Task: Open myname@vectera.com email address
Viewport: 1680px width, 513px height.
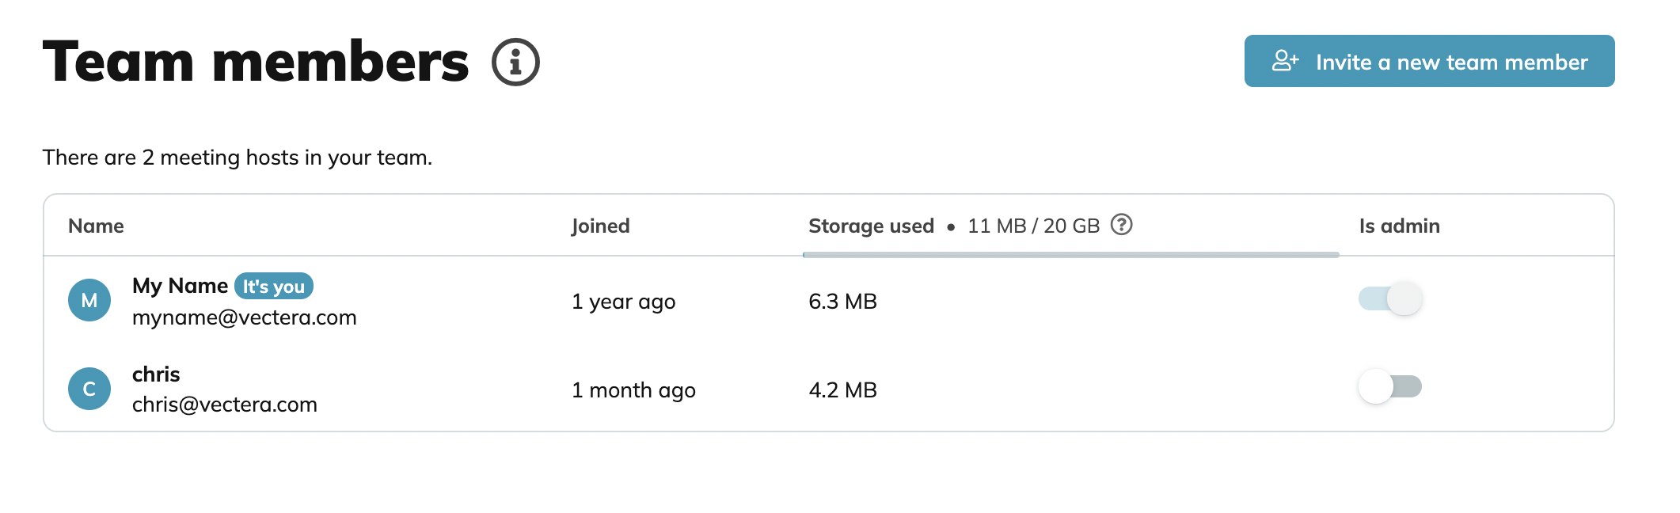Action: (244, 317)
